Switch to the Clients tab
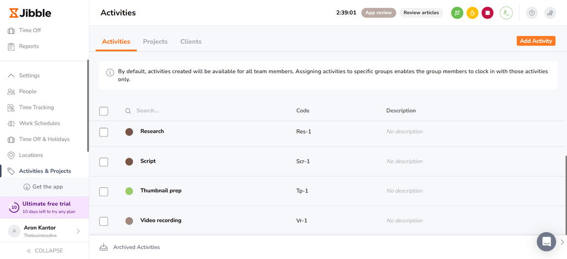Viewport: 567px width, 259px height. click(191, 42)
